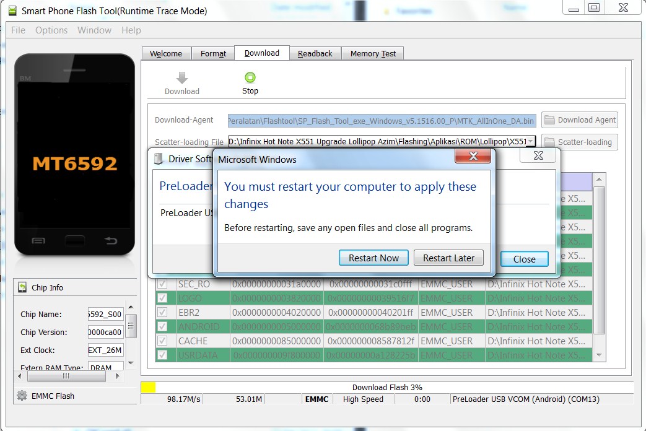Click the Restart Later button
This screenshot has width=646, height=431.
click(448, 258)
